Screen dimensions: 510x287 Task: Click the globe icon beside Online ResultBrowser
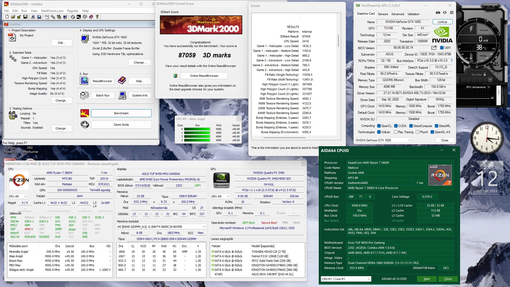point(175,76)
